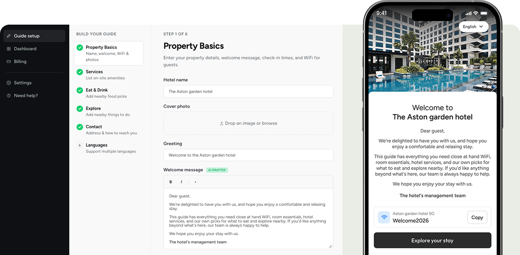The height and width of the screenshot is (255, 520).
Task: Click the 9:41 time in phone status bar
Action: click(382, 13)
